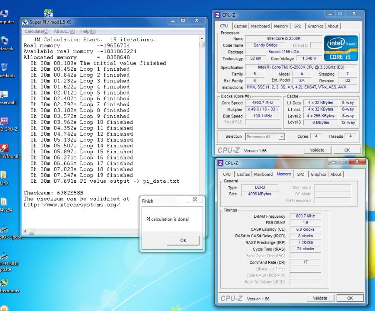375x311 pixels.
Task: Switch to Caches tab in top CPU-Z window
Action: [x=240, y=26]
